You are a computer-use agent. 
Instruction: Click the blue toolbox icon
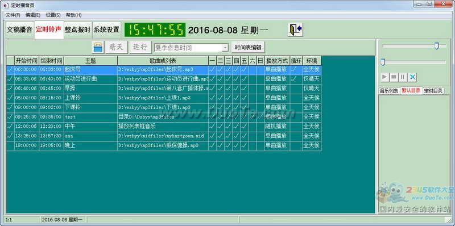point(98,47)
